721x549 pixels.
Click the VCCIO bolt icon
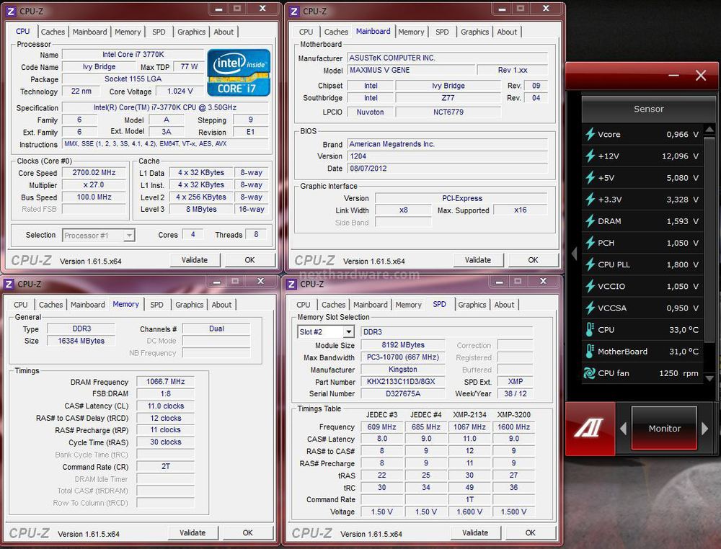click(x=590, y=286)
